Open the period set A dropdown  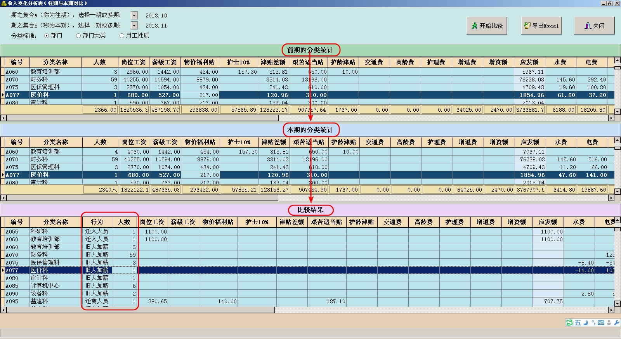(134, 16)
